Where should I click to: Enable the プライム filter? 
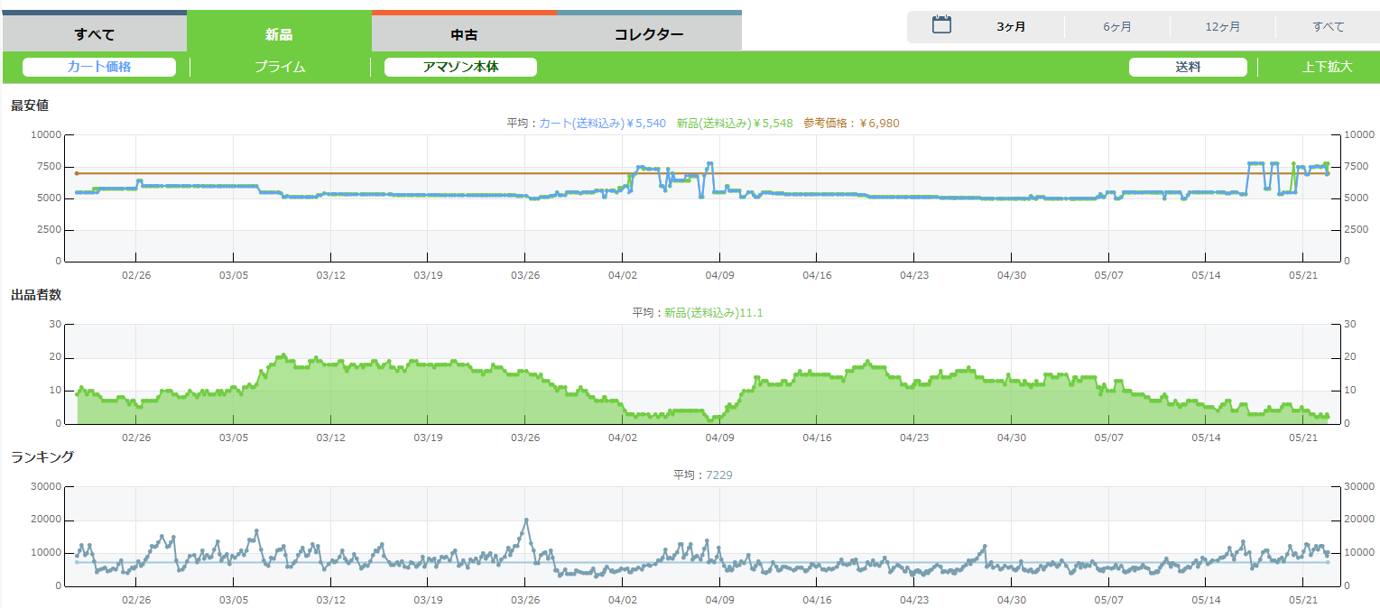(280, 67)
